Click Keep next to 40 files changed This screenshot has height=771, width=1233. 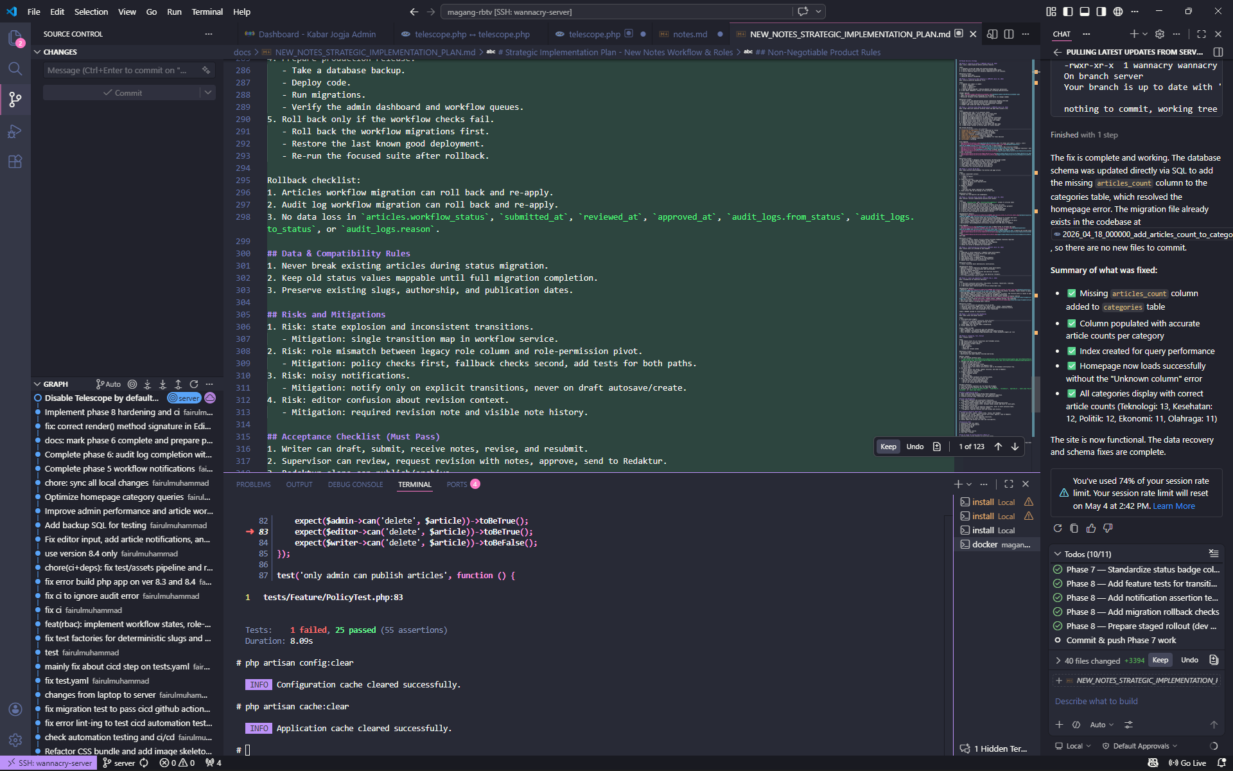(1160, 660)
